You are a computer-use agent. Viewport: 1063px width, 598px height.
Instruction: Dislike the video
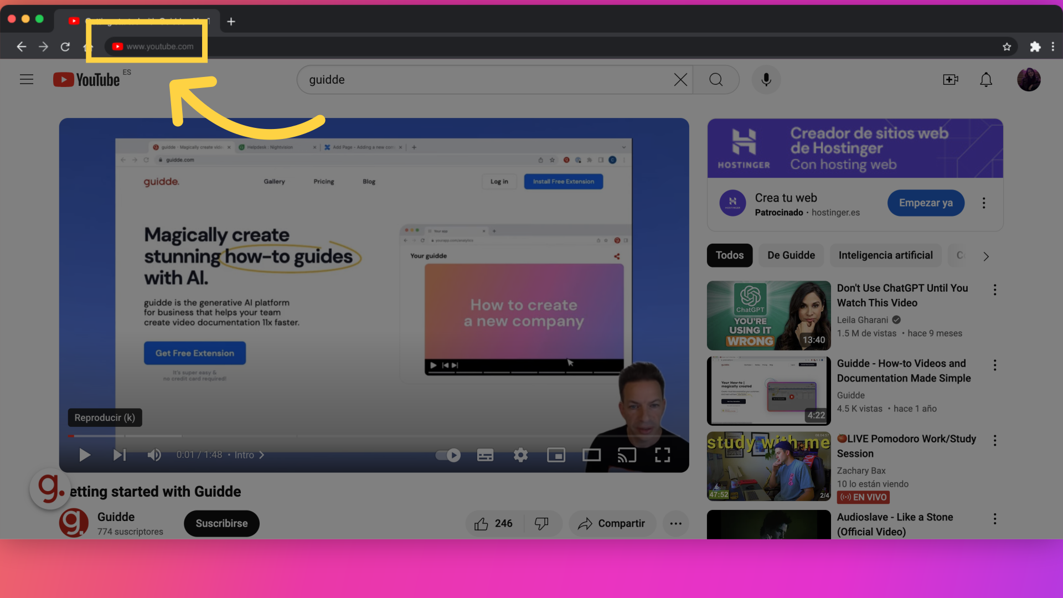tap(541, 524)
